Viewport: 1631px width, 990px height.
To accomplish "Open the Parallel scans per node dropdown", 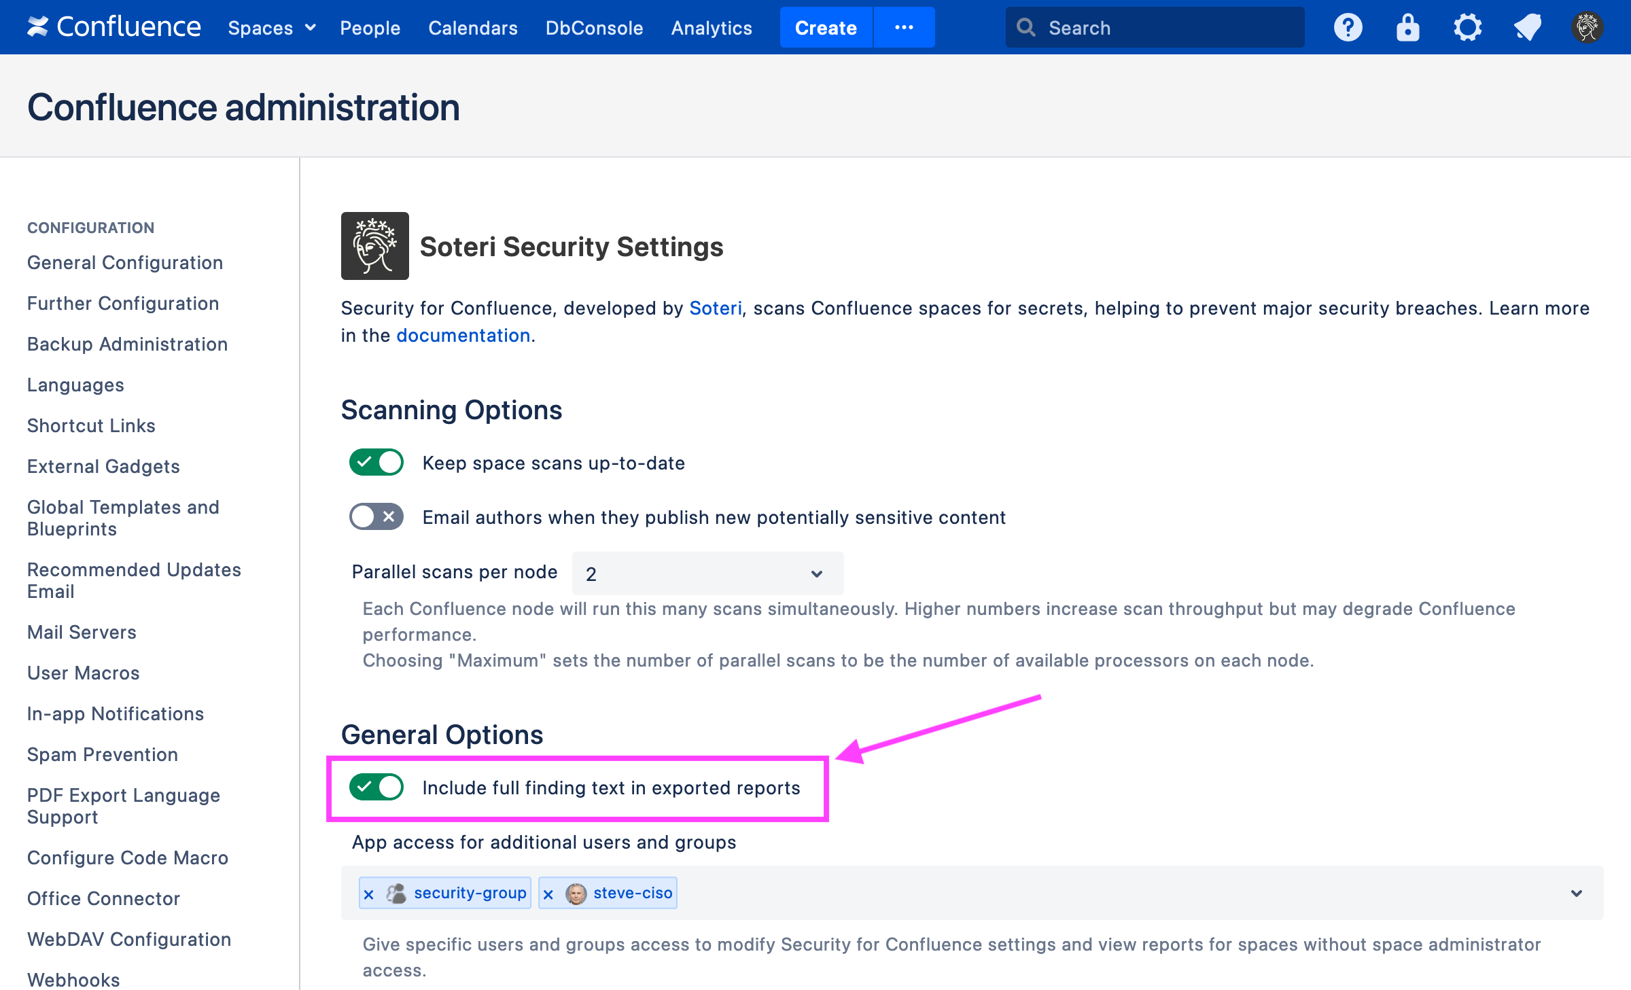I will click(x=707, y=573).
